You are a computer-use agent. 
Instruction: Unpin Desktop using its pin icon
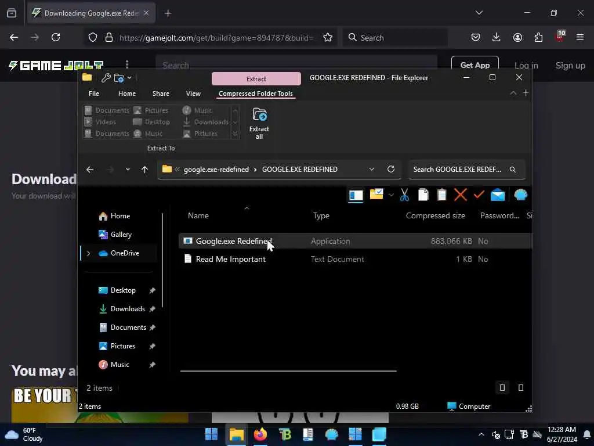[x=153, y=290]
